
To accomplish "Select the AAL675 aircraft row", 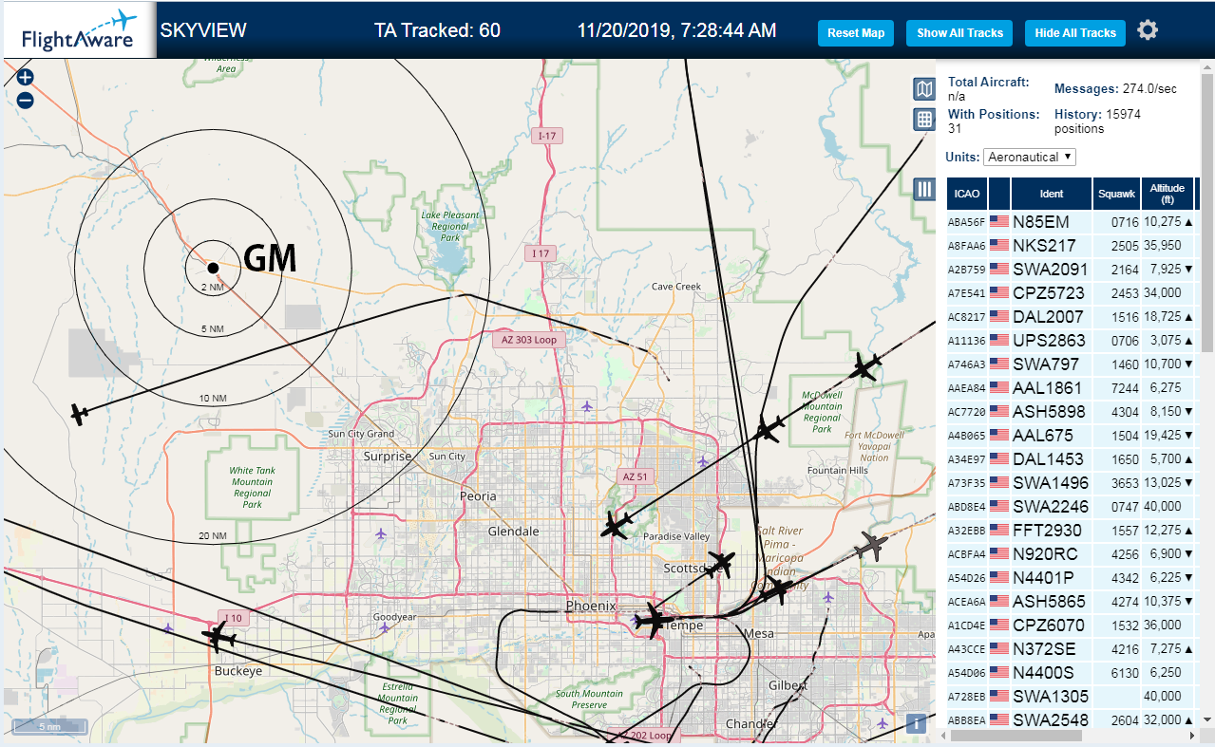I will [x=1071, y=436].
